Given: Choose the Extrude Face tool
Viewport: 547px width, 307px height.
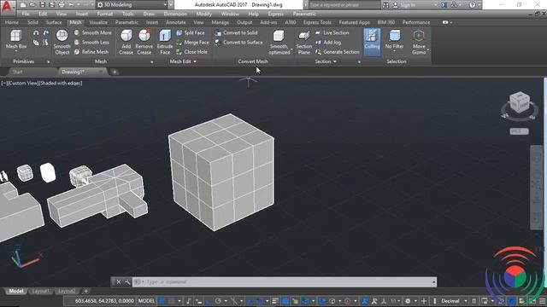Looking at the screenshot, I should pos(165,42).
